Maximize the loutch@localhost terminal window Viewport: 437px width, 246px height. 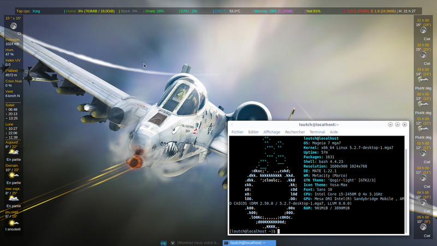[398, 125]
